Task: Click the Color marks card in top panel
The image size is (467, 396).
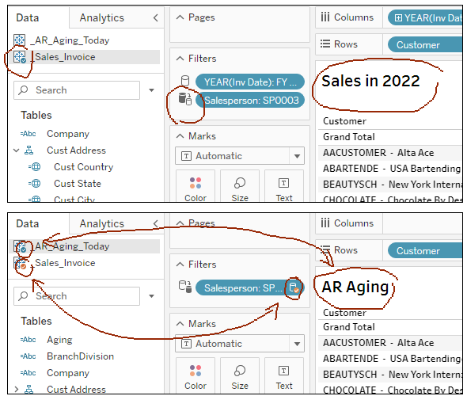Action: [196, 187]
